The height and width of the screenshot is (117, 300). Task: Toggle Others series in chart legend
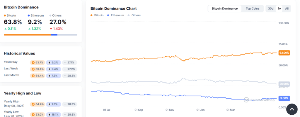point(134,15)
